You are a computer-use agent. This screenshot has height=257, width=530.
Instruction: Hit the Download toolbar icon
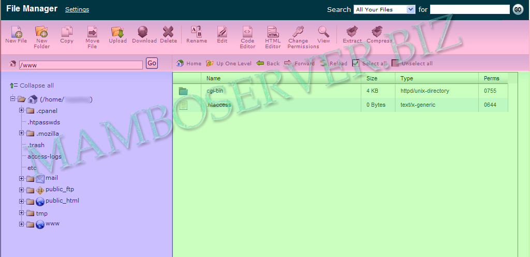click(x=144, y=35)
